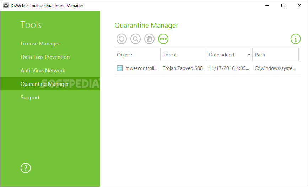The image size is (308, 187).
Task: Click the Trojan.Zadved.688 threat cell
Action: click(x=183, y=68)
